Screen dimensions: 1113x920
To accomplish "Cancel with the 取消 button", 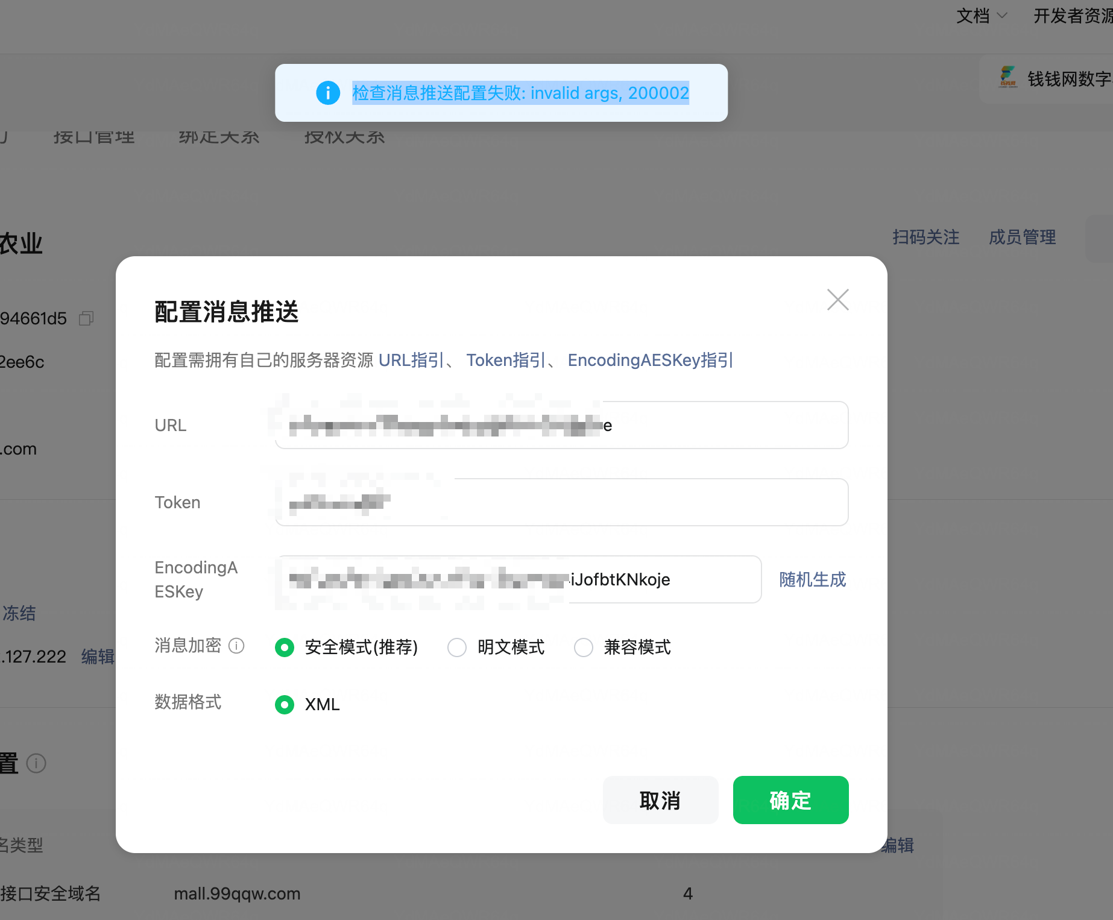I will [x=661, y=800].
